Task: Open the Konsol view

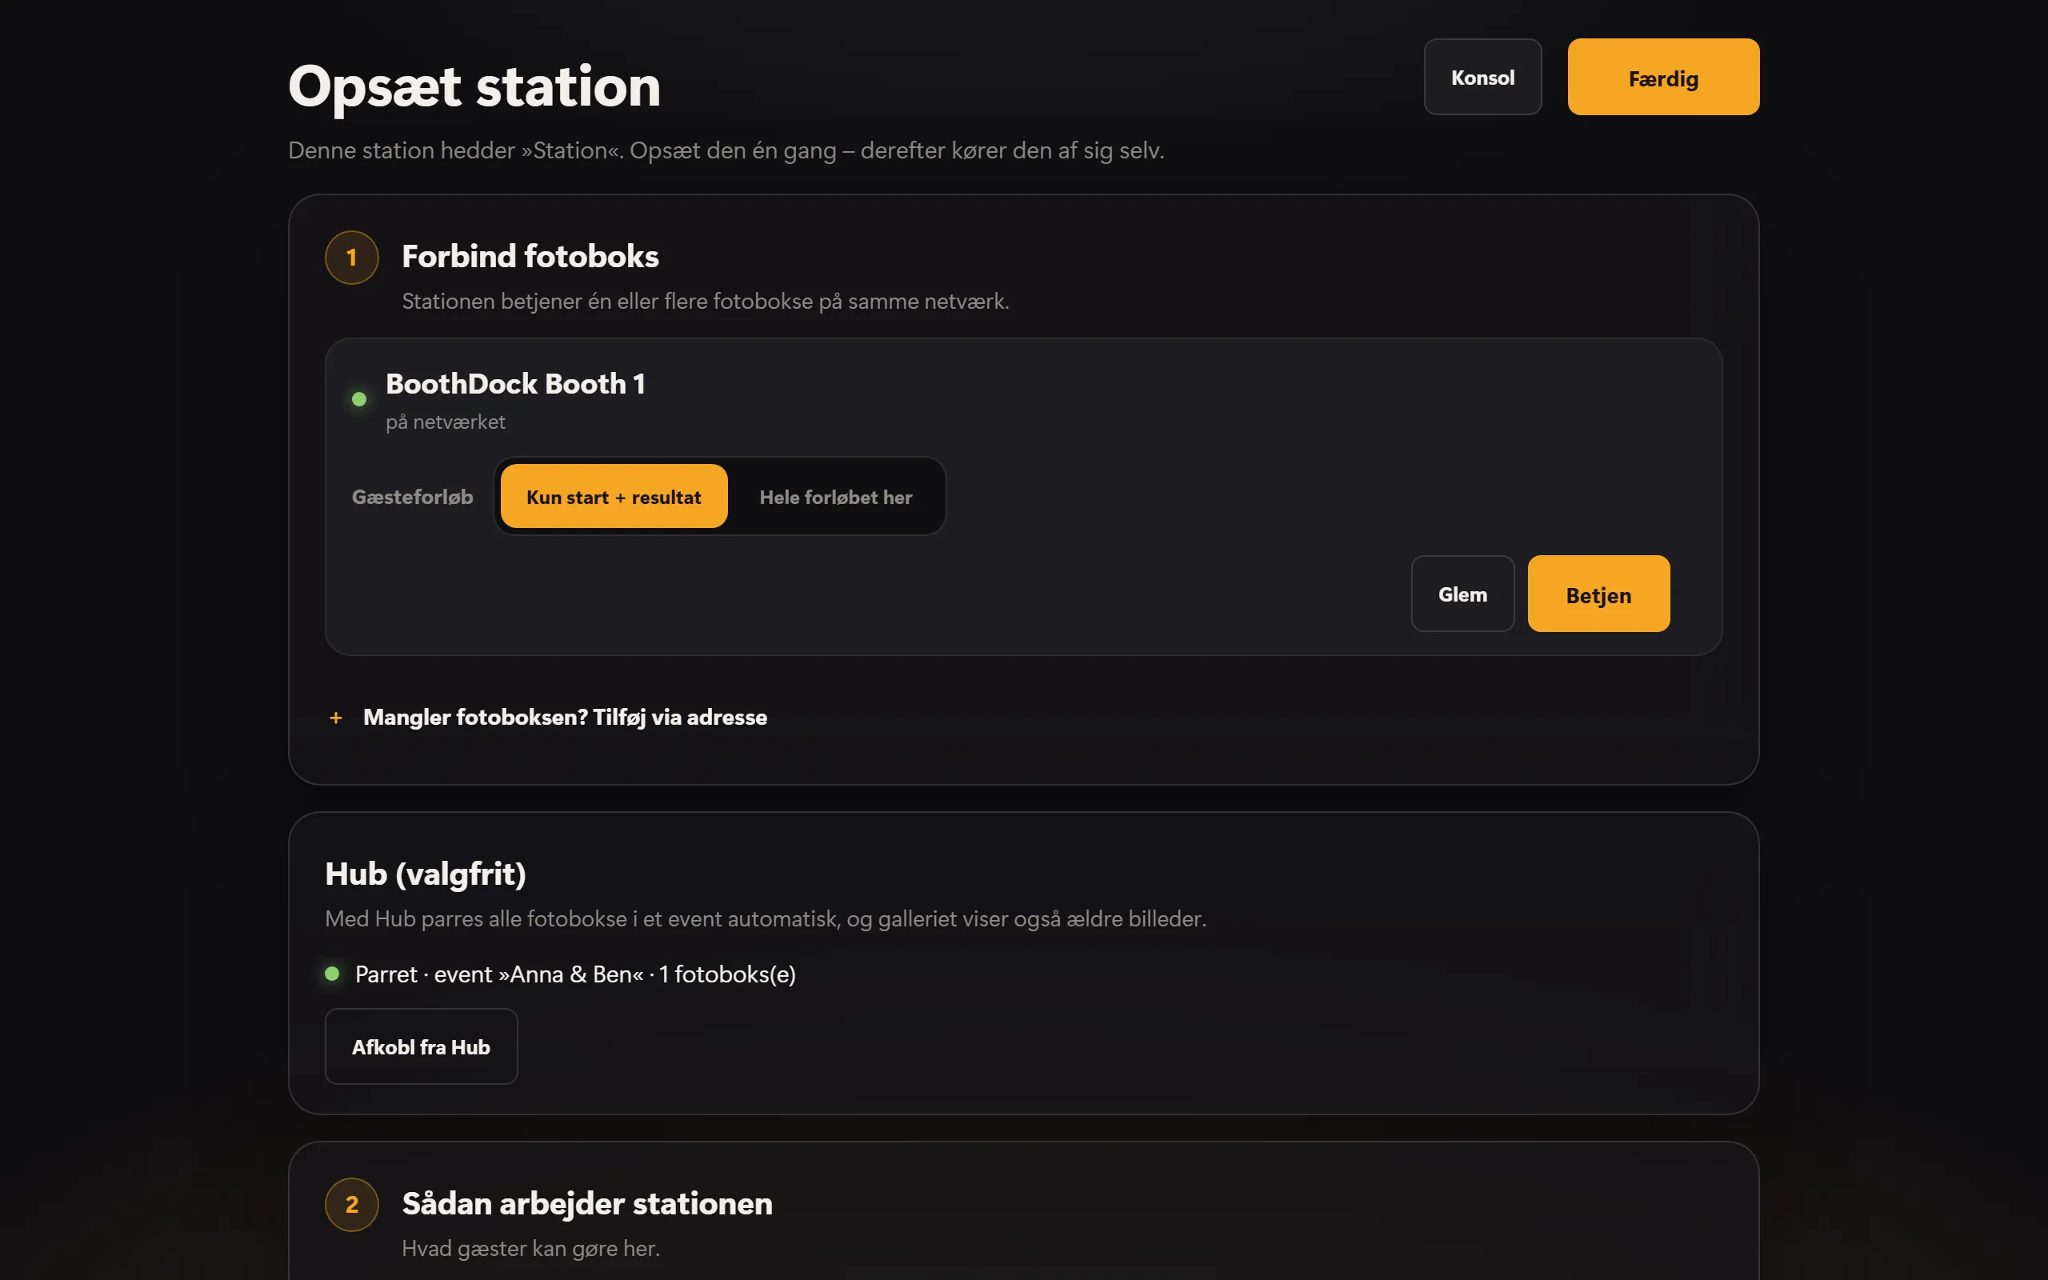Action: click(1482, 77)
